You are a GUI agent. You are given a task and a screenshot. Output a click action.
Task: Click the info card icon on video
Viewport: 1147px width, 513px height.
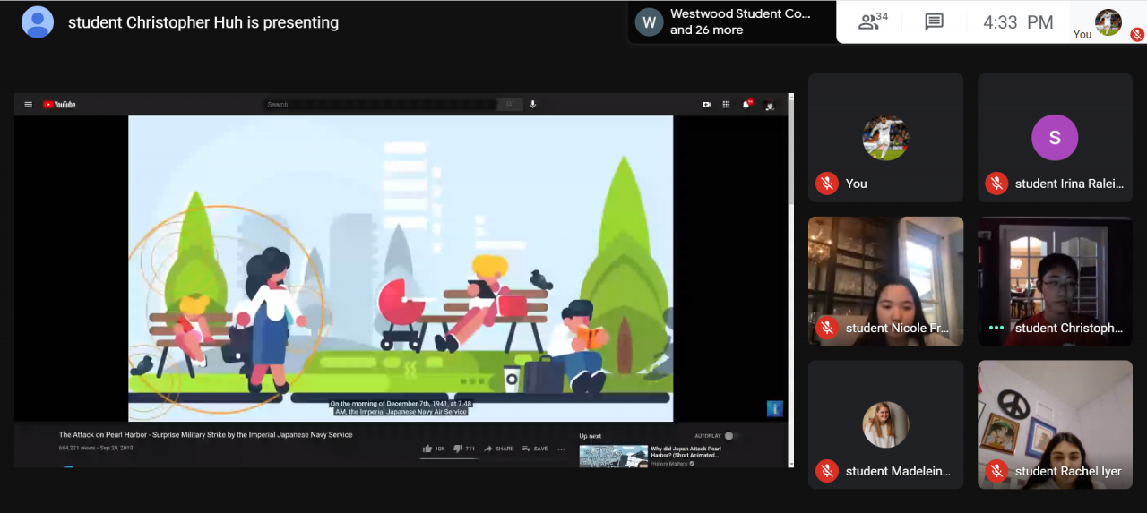(x=775, y=409)
